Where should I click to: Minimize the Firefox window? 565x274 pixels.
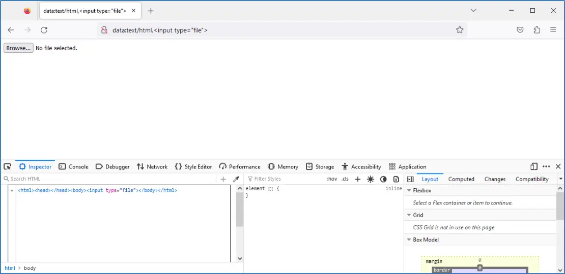(512, 11)
